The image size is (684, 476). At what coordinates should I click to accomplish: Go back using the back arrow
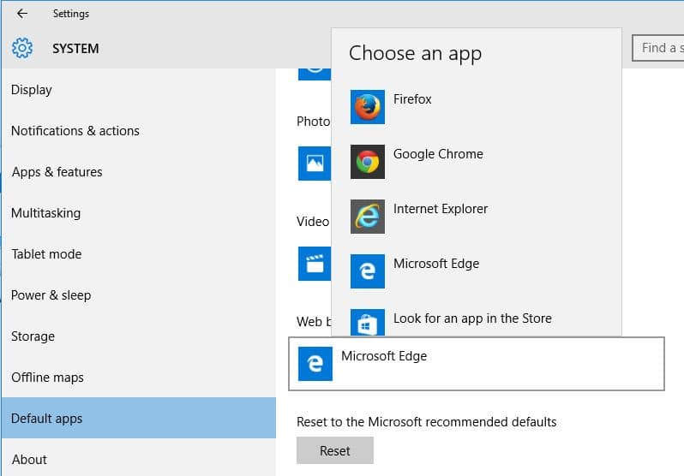(x=22, y=14)
